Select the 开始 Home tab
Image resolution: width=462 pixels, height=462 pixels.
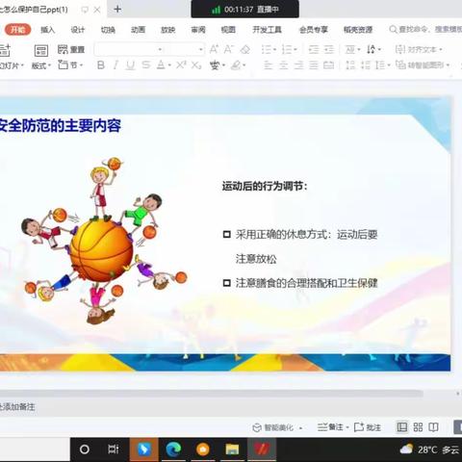(18, 30)
